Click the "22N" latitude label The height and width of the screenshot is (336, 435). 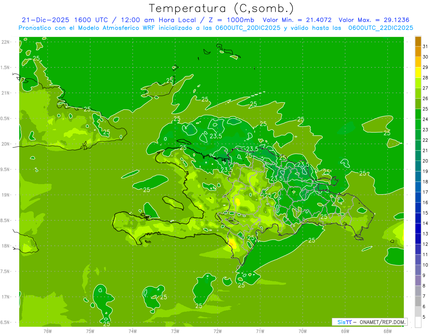point(6,42)
